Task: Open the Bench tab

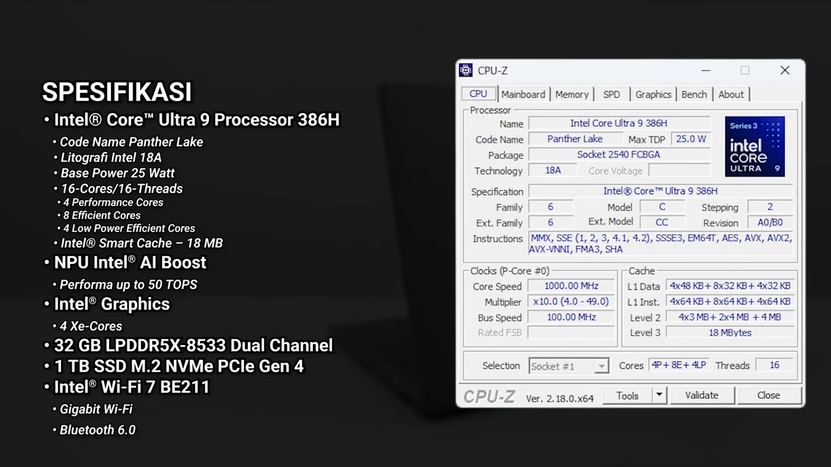Action: point(694,94)
